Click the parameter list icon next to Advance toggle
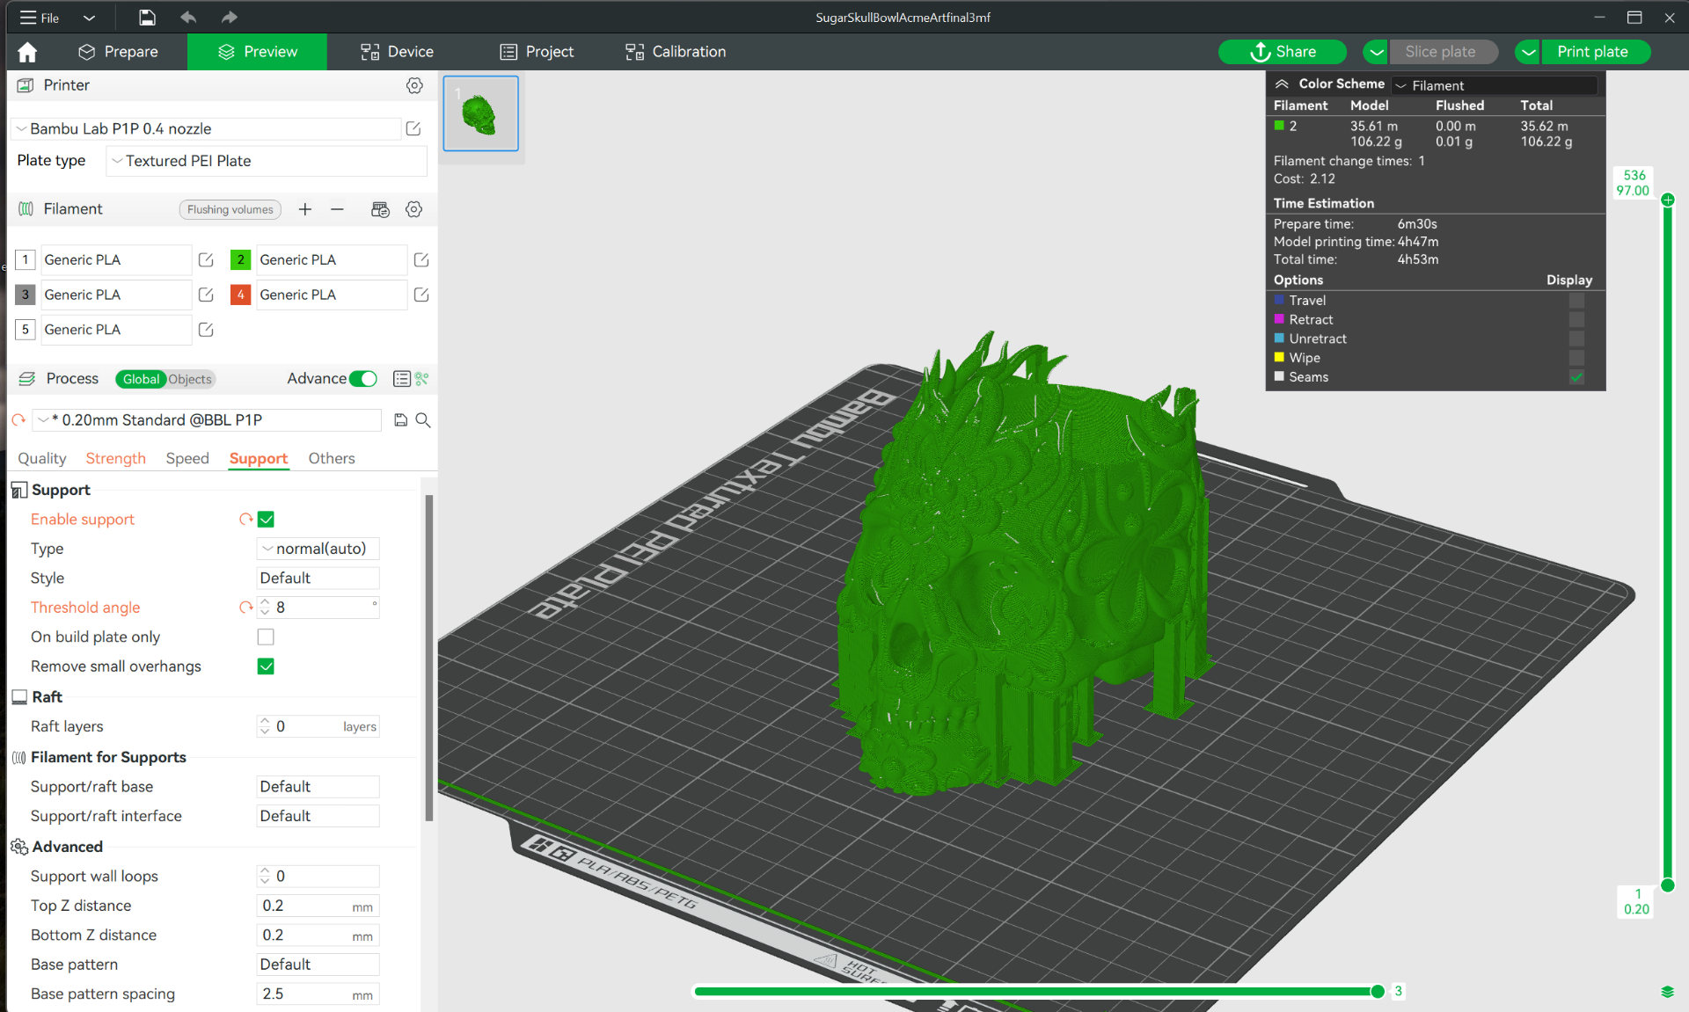Viewport: 1689px width, 1012px height. pos(401,379)
